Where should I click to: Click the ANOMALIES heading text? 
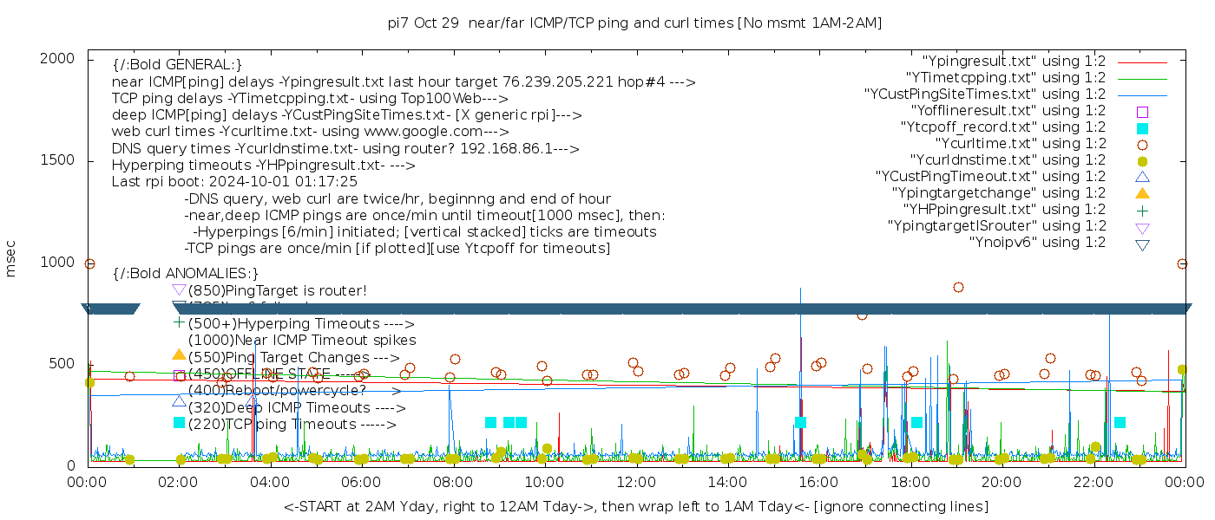click(185, 273)
